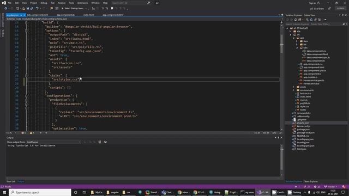Click the master branch in status bar

(x=331, y=187)
